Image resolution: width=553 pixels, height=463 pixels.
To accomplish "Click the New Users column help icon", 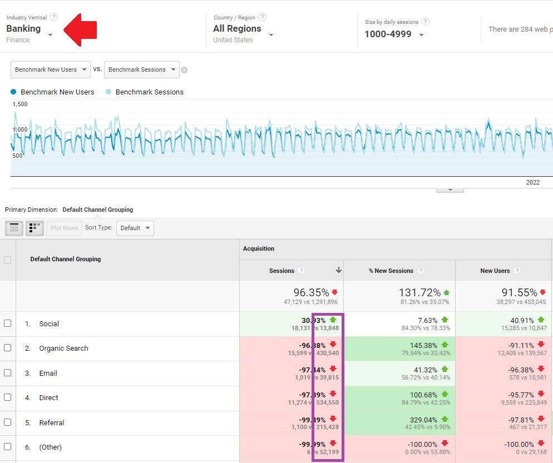I will (x=517, y=271).
